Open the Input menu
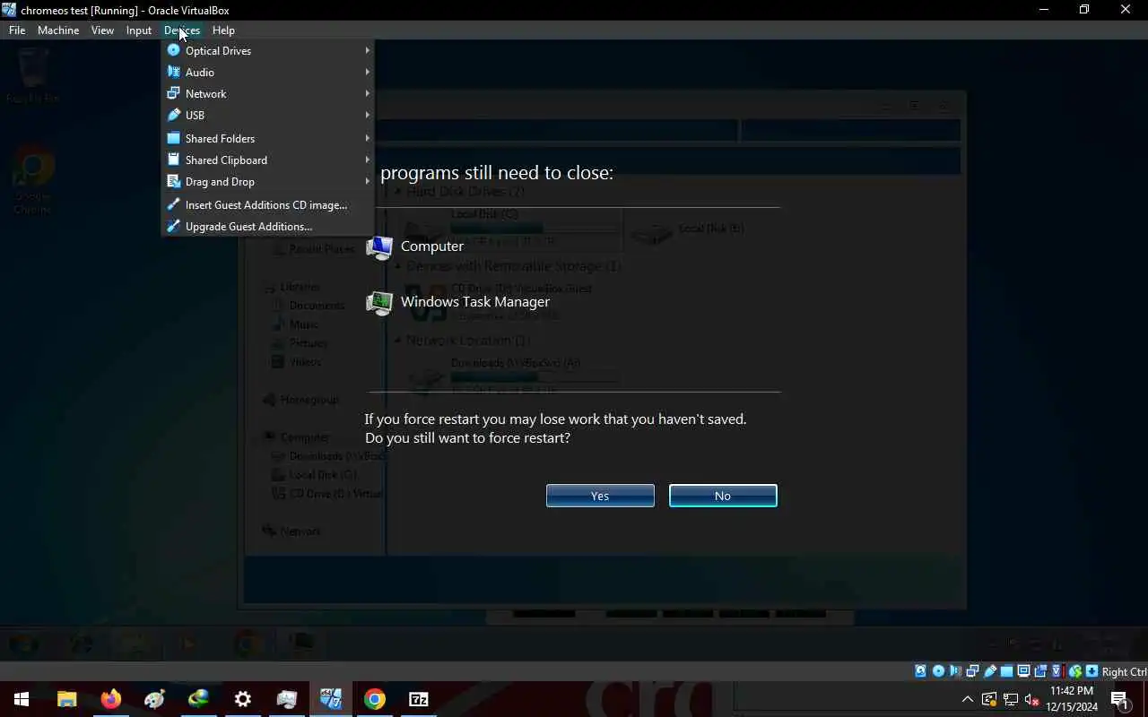 [x=139, y=30]
